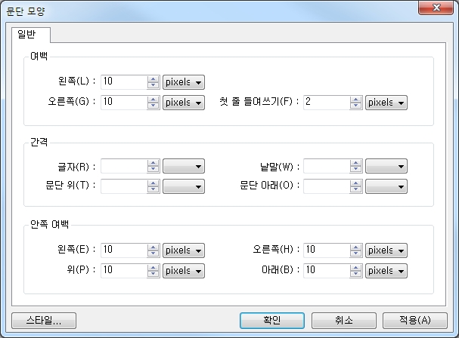Open the inner 오른쪽(H) padding unit dropdown
Image resolution: width=459 pixels, height=338 pixels.
(x=386, y=250)
